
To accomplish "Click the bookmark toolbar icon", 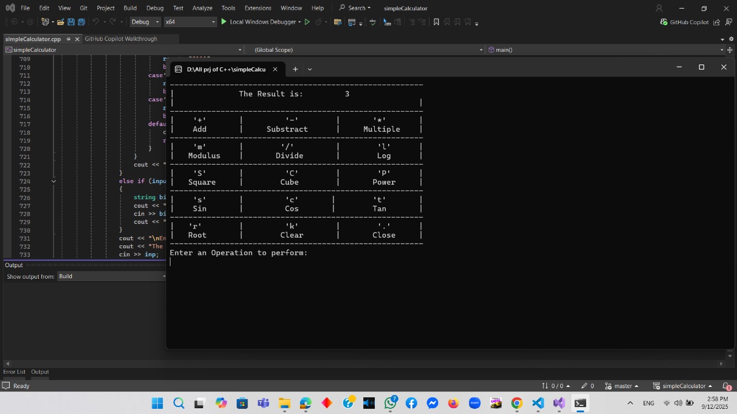I will 436,22.
